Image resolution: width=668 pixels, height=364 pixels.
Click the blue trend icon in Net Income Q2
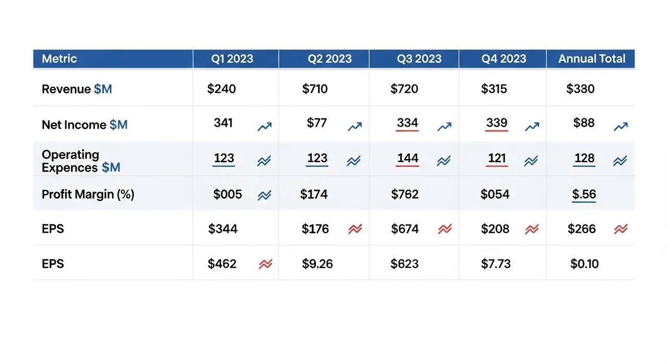coord(355,126)
